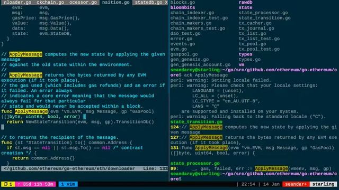Image resolution: width=339 pixels, height=190 pixels.
Task: Click the LC_CTYPE locale warning line
Action: [x=226, y=101]
